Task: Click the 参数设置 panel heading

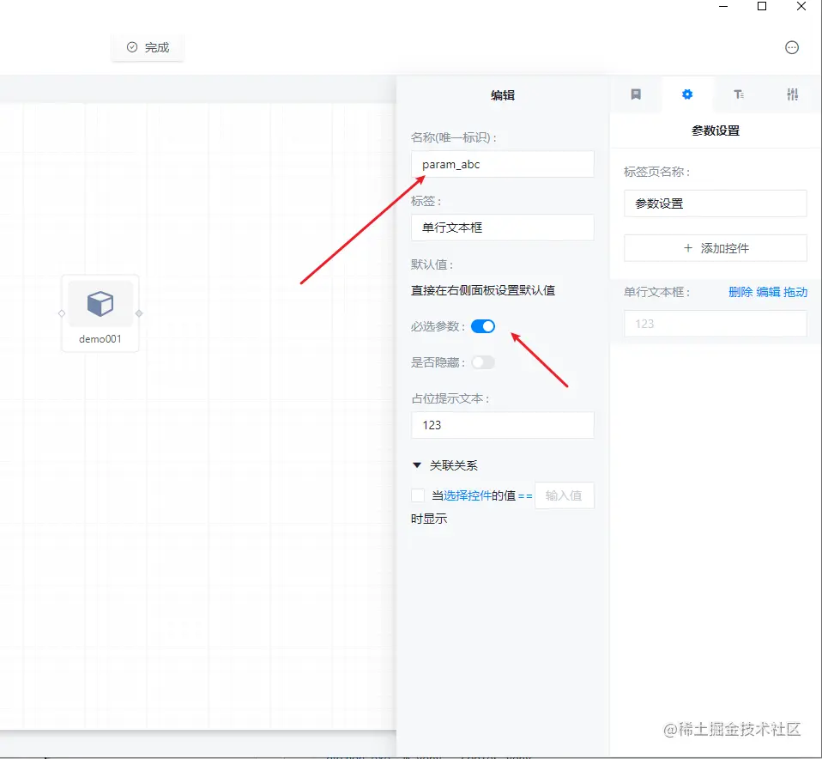Action: tap(715, 131)
